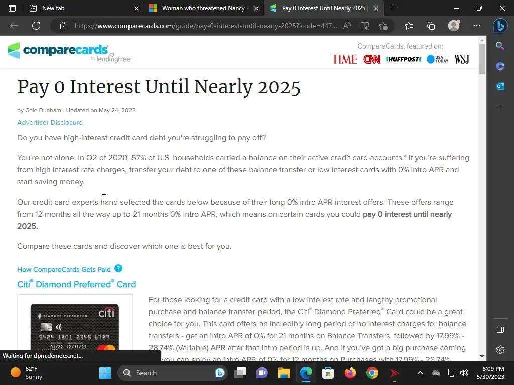Enter Immersive Reader mode
Screen dimensions: 514x385
click(x=365, y=26)
